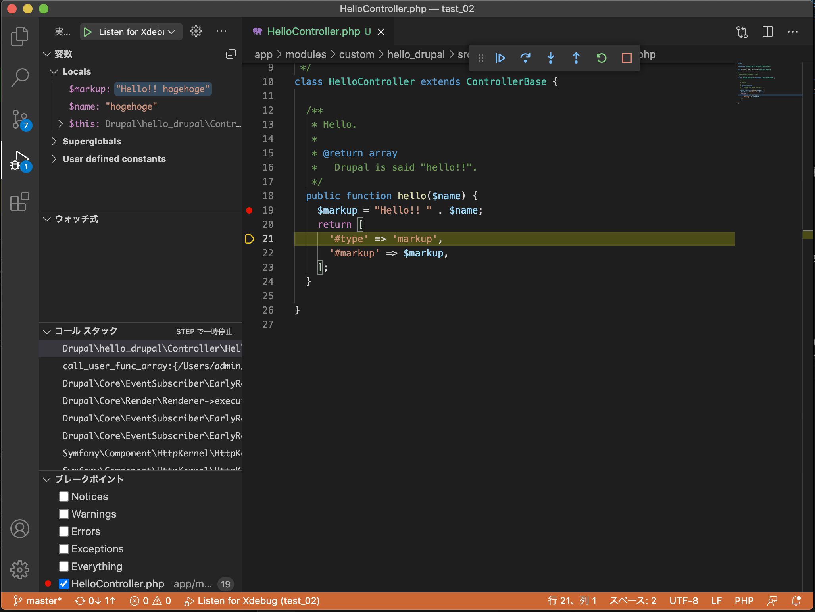Restart the debug session

point(602,58)
